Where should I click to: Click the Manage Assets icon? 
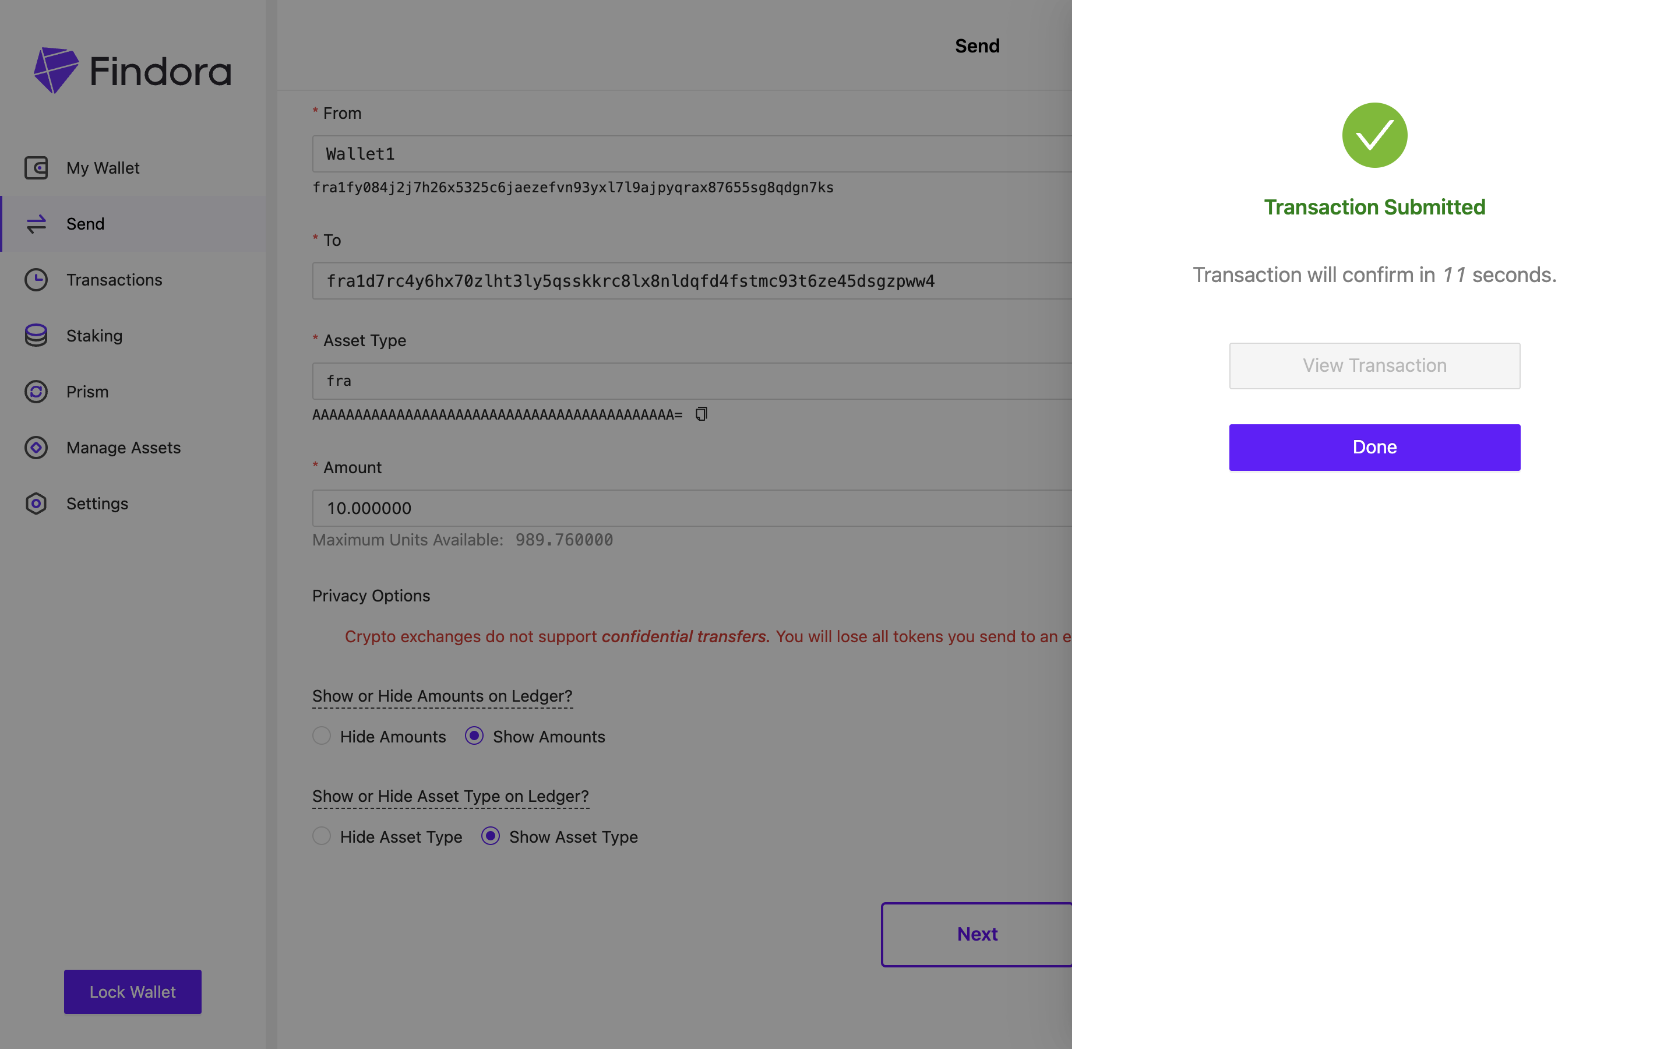click(36, 448)
